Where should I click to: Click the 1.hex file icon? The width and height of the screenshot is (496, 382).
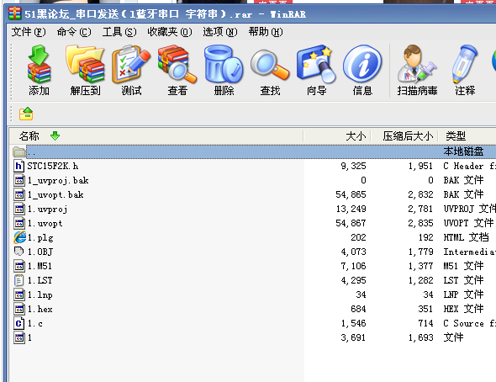coord(19,309)
